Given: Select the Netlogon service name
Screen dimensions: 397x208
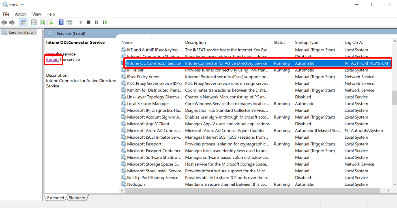Looking at the screenshot, I should coord(136,184).
